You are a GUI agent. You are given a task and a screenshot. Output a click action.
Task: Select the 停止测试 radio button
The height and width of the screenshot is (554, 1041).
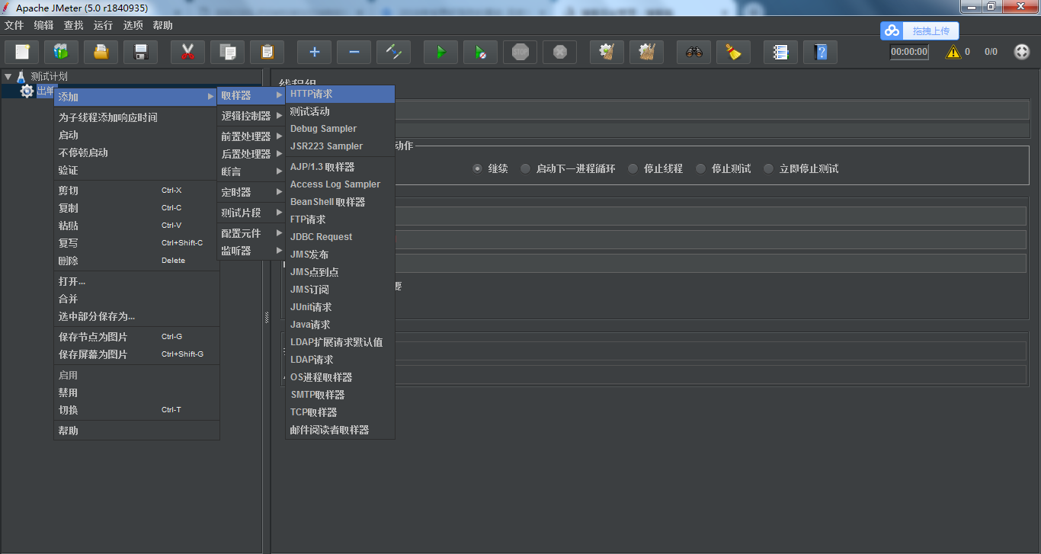pos(700,168)
